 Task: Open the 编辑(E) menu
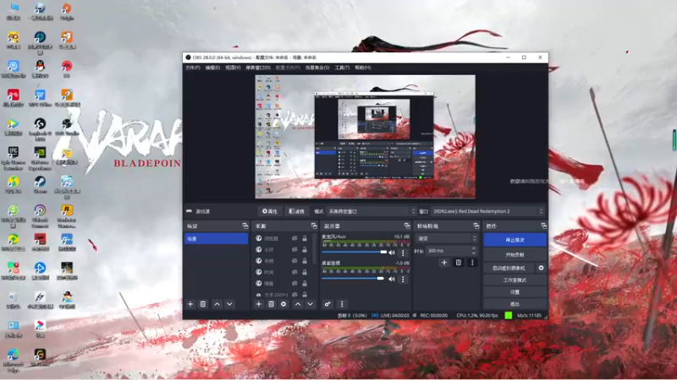pyautogui.click(x=212, y=68)
